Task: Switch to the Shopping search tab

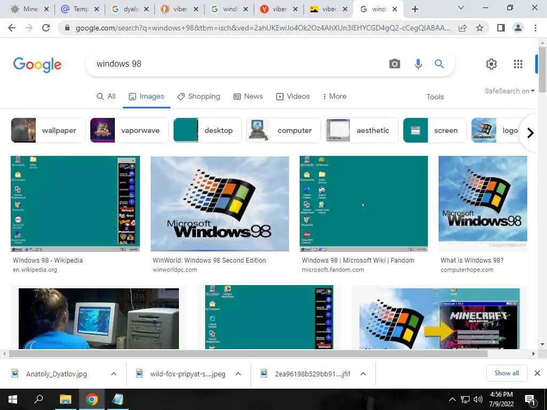Action: tap(199, 96)
